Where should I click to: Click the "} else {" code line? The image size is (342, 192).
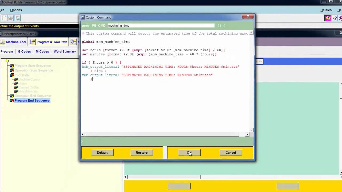(98, 71)
